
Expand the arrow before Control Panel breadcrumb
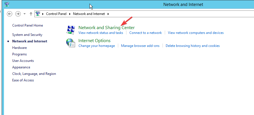pyautogui.click(x=43, y=14)
